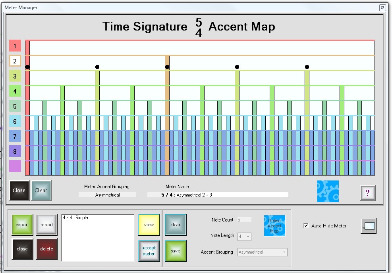The height and width of the screenshot is (273, 392).
Task: Select the red accent level 1 box
Action: point(15,46)
